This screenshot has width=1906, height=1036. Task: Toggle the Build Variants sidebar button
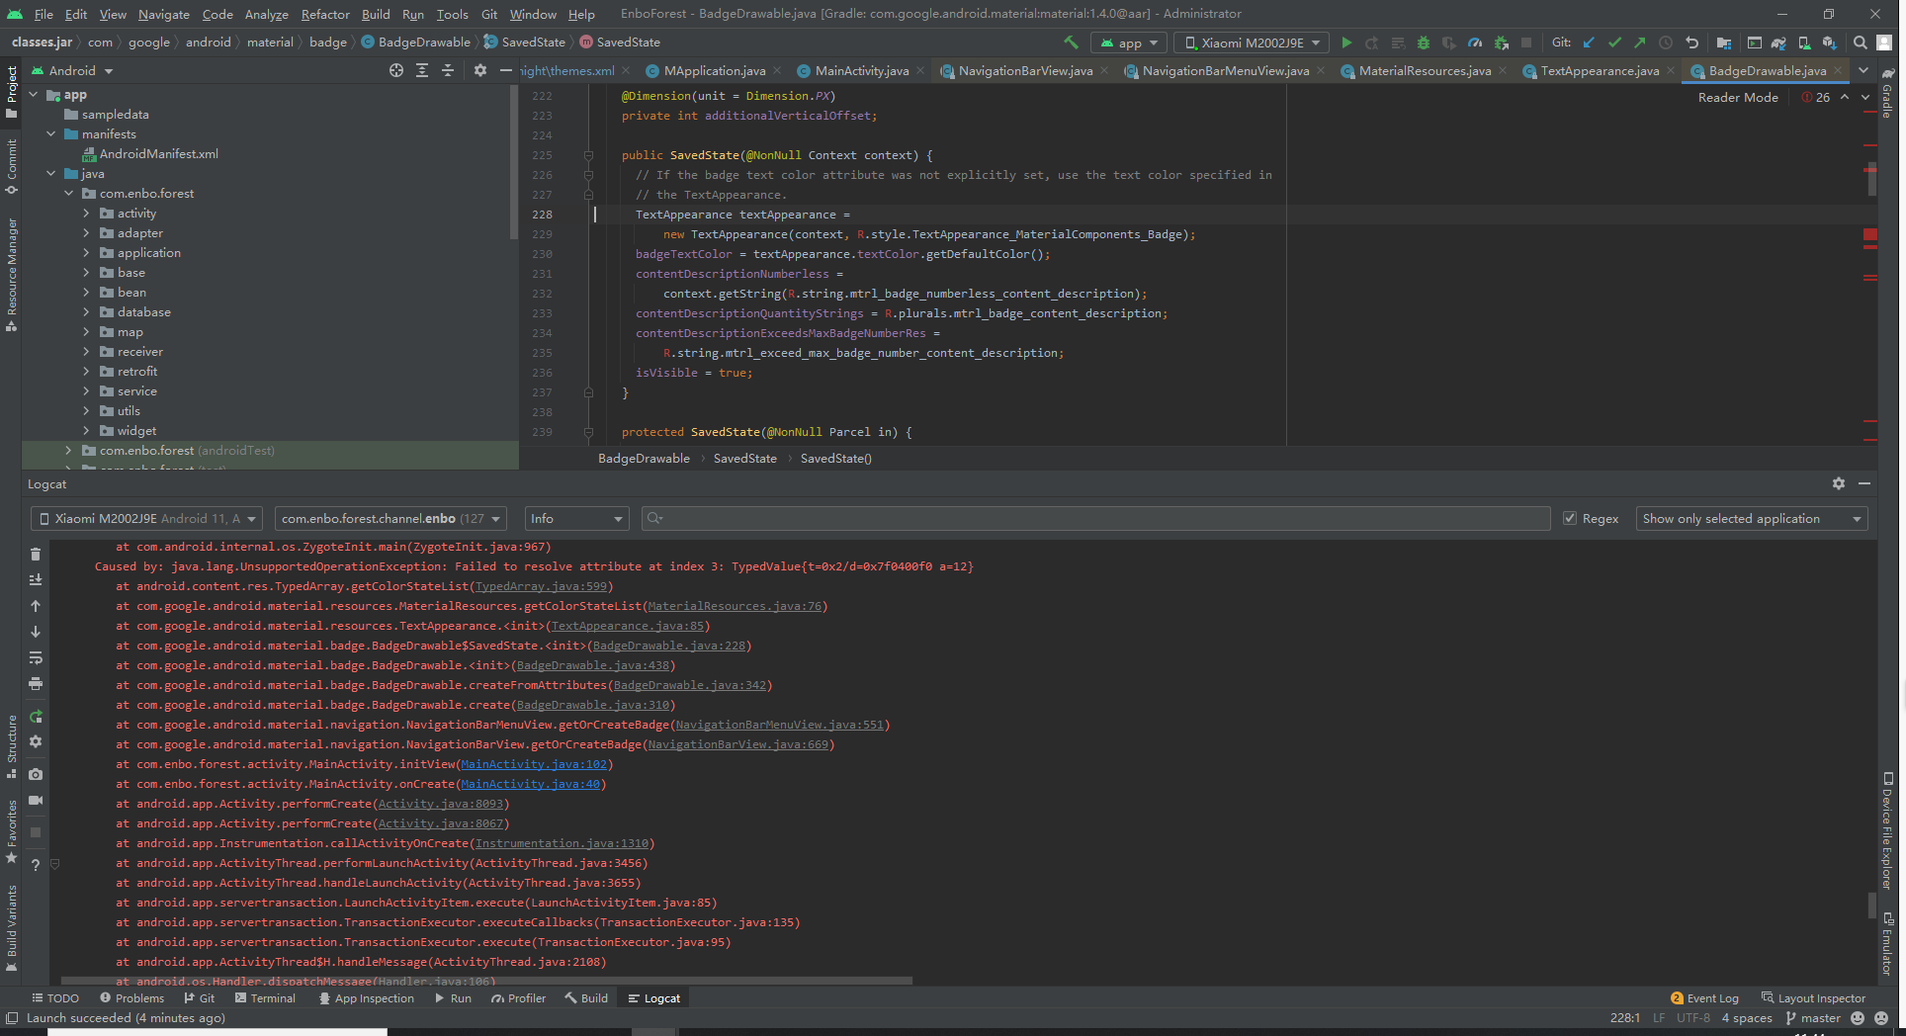pyautogui.click(x=12, y=927)
